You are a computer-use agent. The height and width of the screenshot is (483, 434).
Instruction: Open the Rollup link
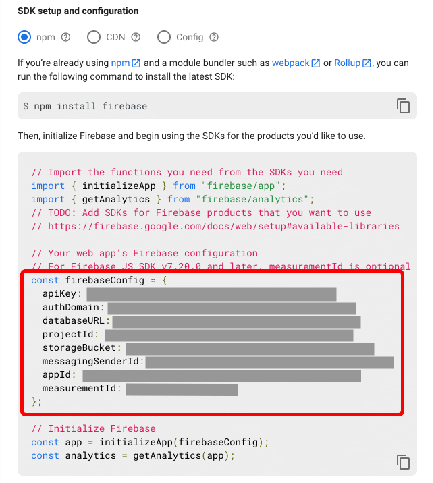coord(347,63)
